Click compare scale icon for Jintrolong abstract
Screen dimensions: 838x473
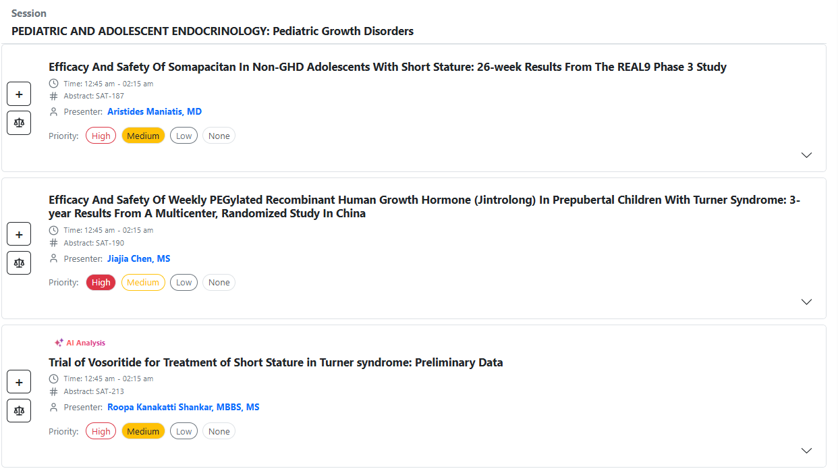(19, 262)
